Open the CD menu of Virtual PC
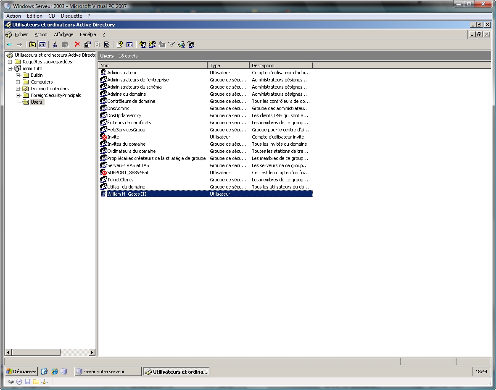The height and width of the screenshot is (390, 496). [52, 16]
